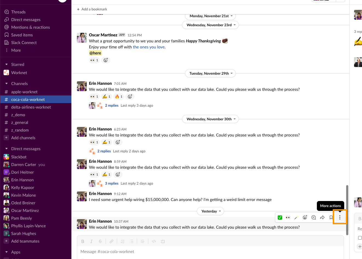Open the 3 replies thread

click(112, 184)
